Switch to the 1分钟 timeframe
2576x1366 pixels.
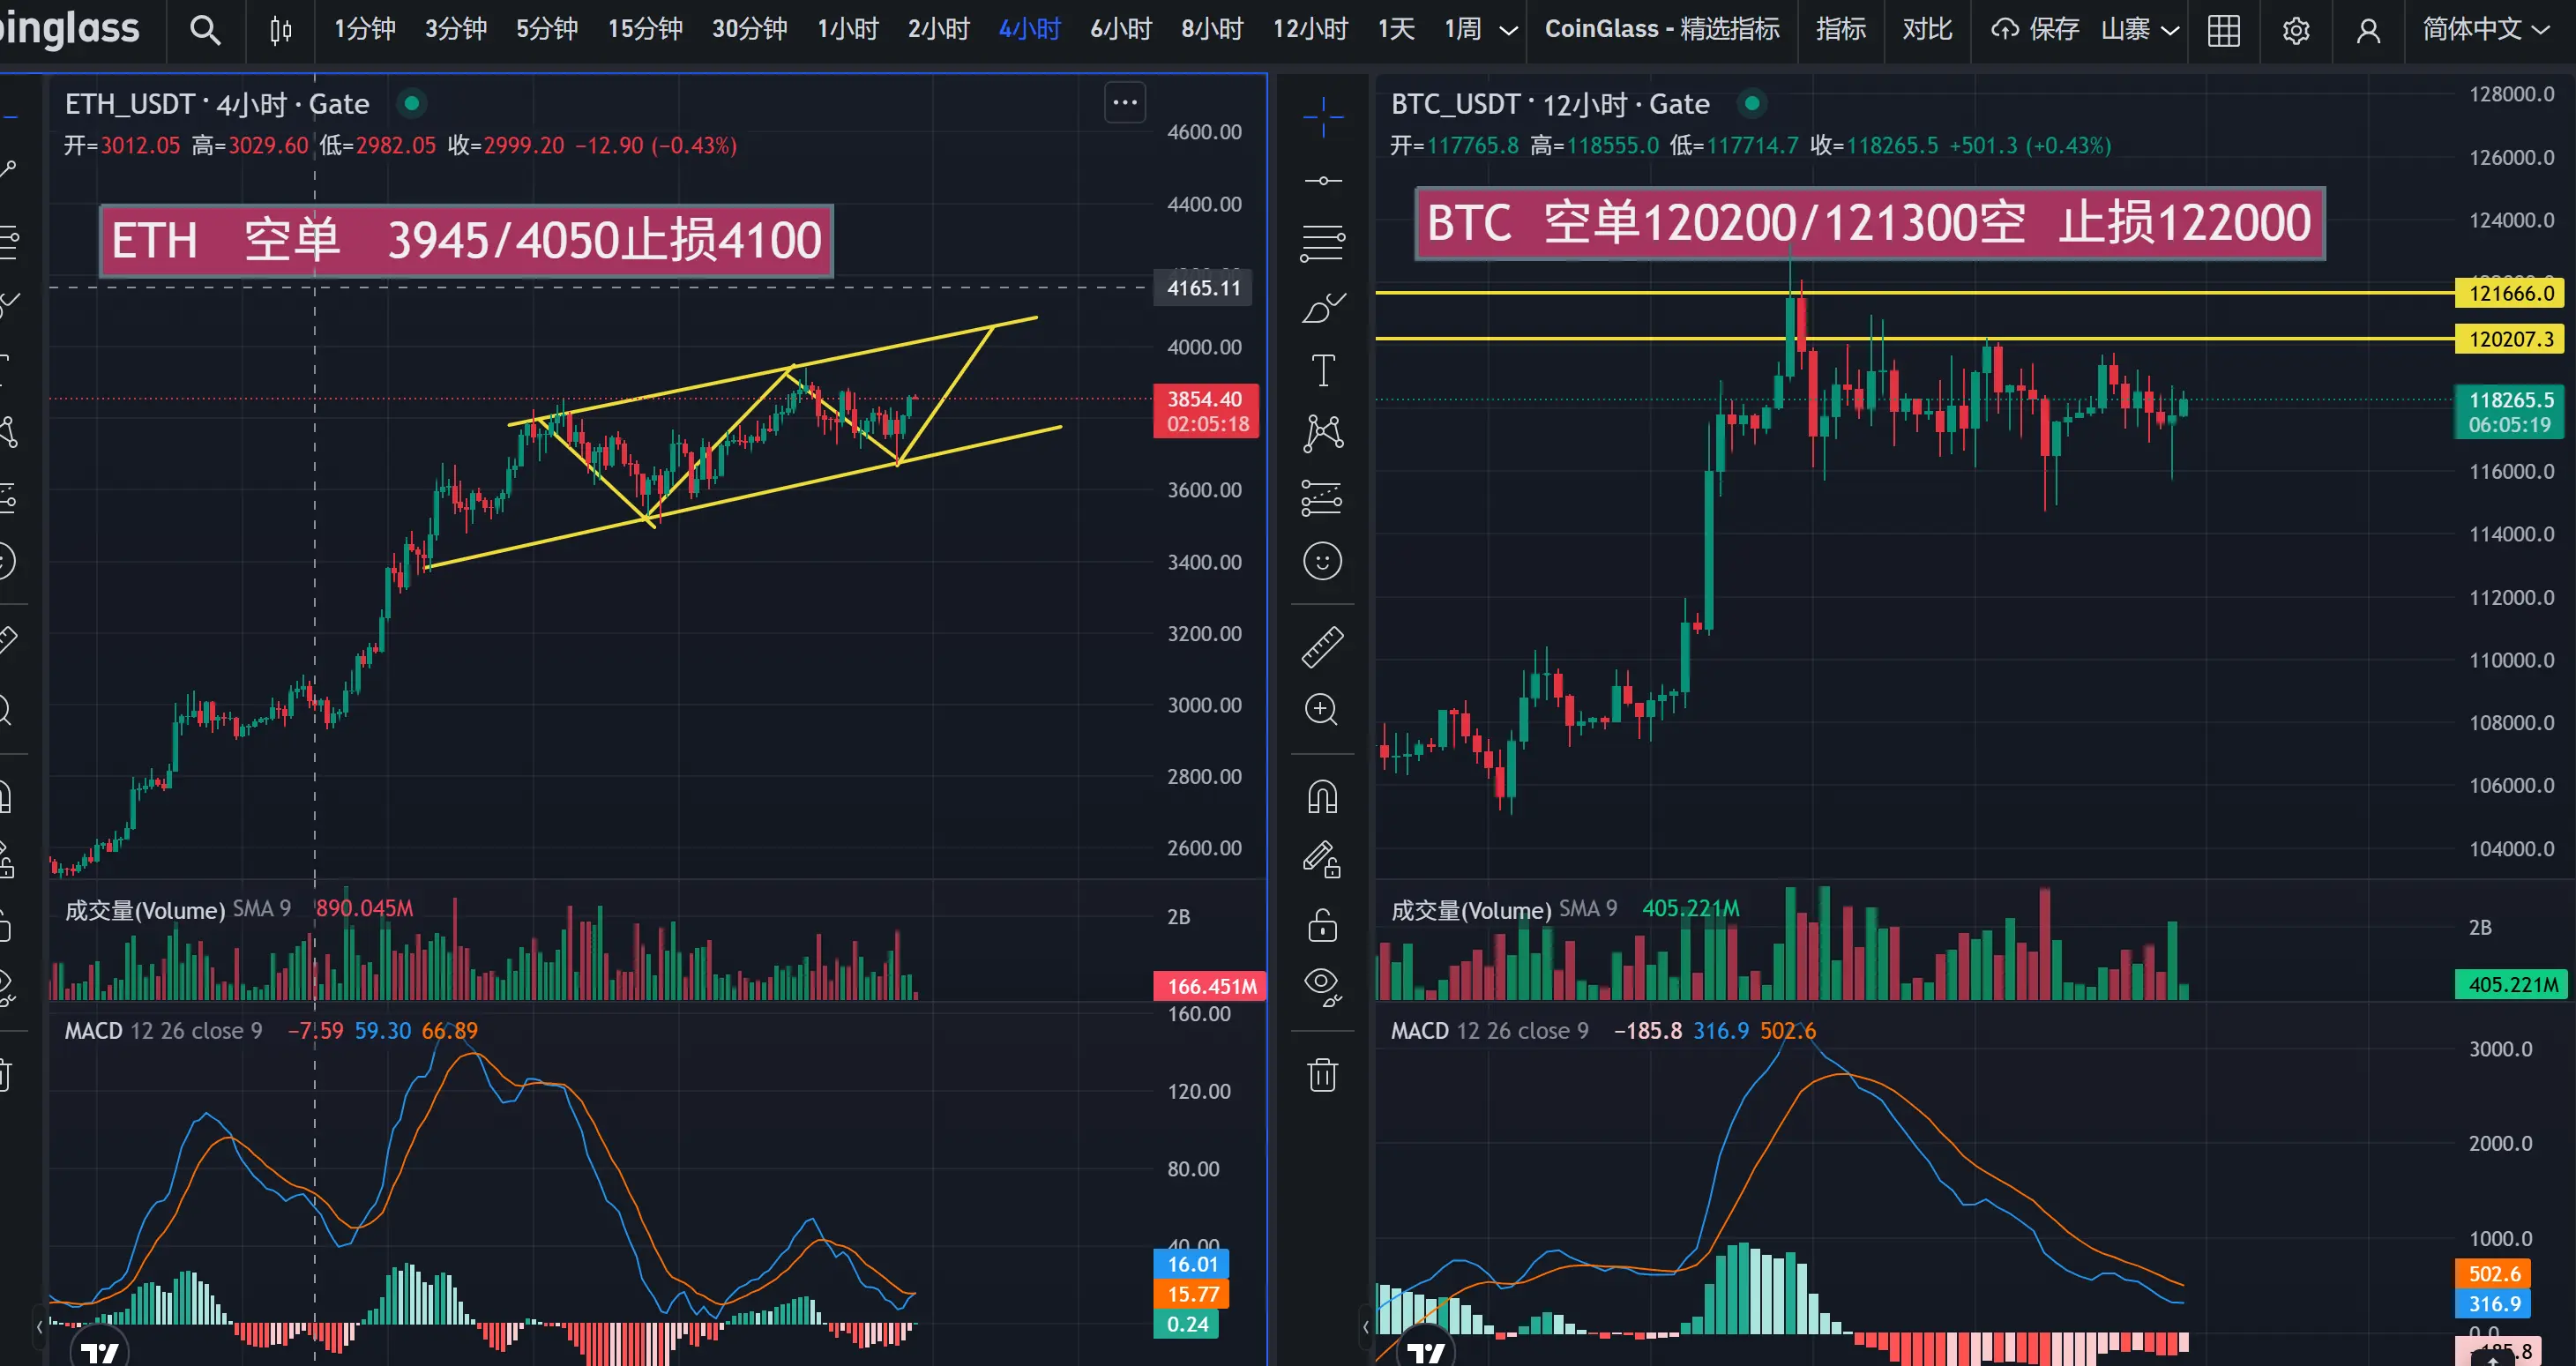(x=364, y=29)
